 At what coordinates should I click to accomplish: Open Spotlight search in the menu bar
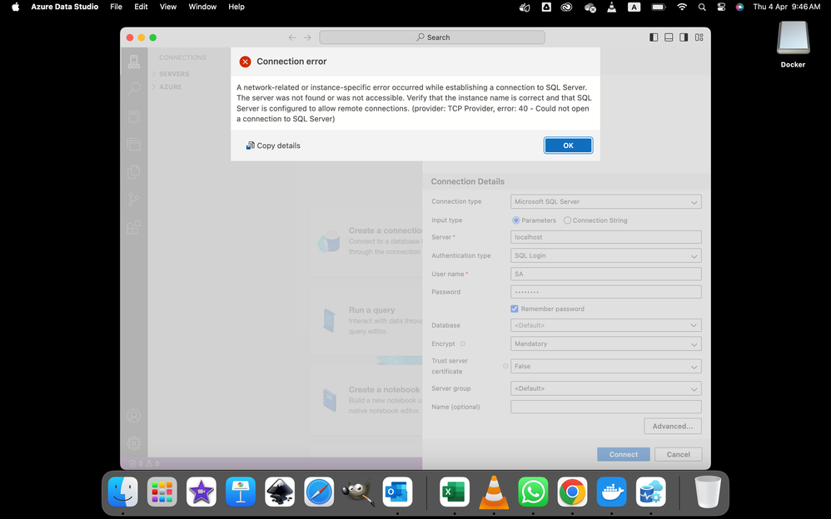702,7
